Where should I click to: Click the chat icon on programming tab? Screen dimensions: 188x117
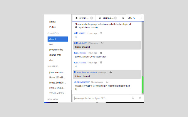tap(76, 18)
